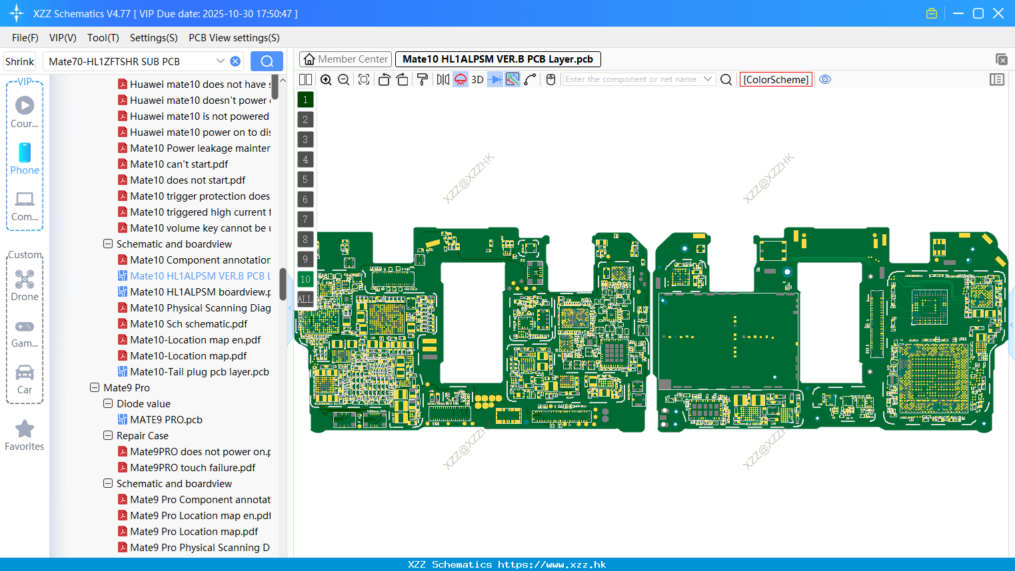Select the trace path tool
The height and width of the screenshot is (571, 1015).
pyautogui.click(x=530, y=79)
